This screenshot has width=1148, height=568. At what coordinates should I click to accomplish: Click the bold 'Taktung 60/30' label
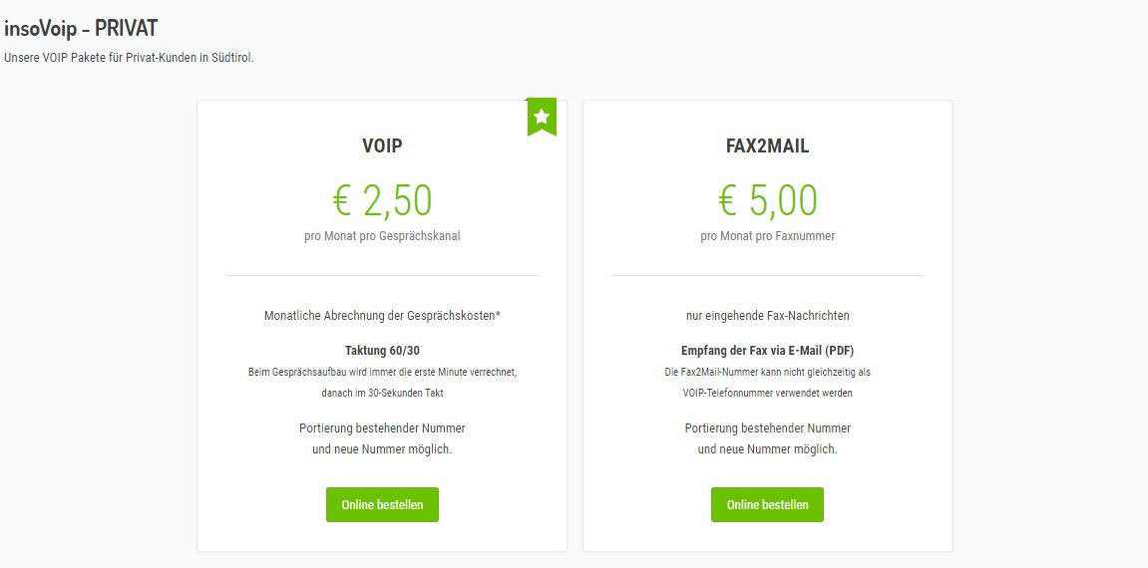pyautogui.click(x=382, y=351)
